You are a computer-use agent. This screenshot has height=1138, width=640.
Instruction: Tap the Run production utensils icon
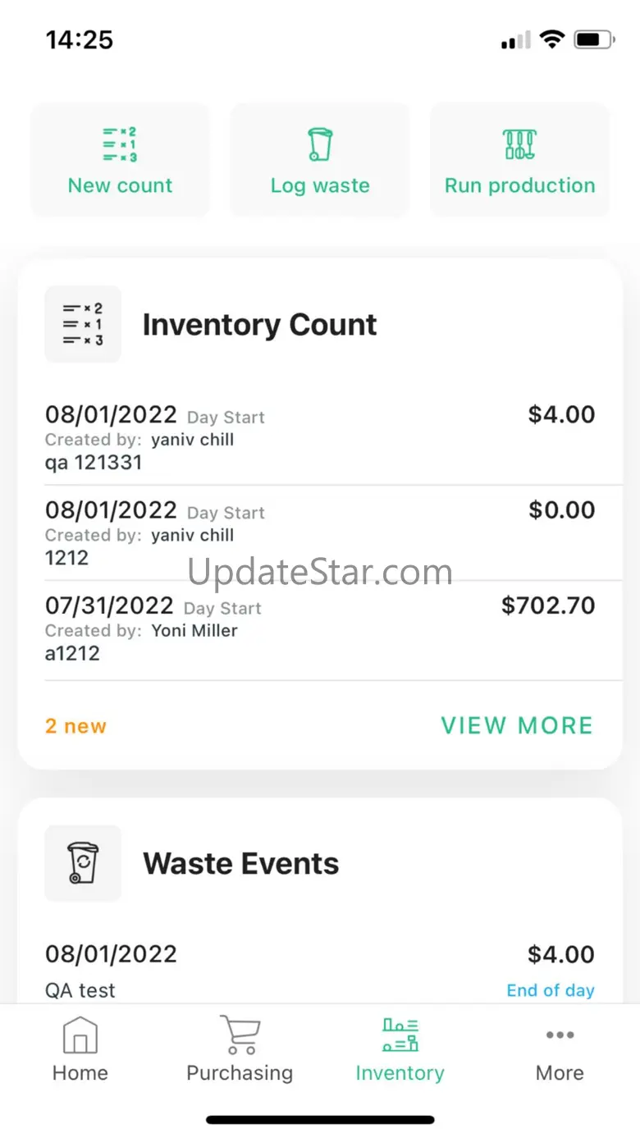[520, 144]
